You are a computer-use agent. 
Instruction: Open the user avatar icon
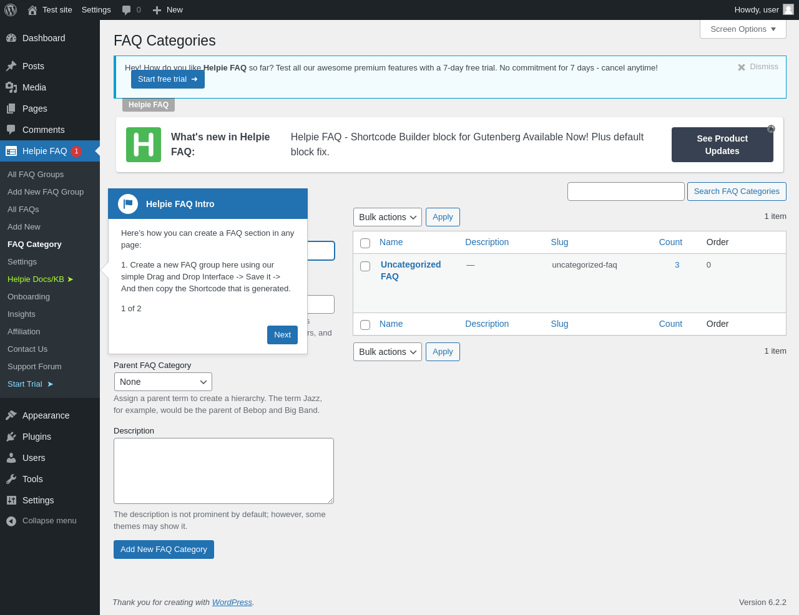tap(788, 9)
